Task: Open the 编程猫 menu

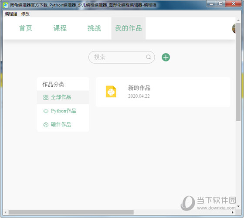Action: (11, 14)
